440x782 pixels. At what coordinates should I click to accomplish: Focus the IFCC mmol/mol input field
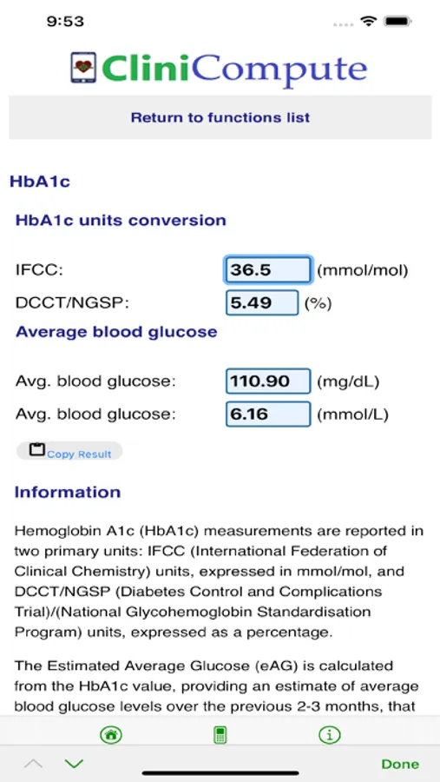pos(268,270)
